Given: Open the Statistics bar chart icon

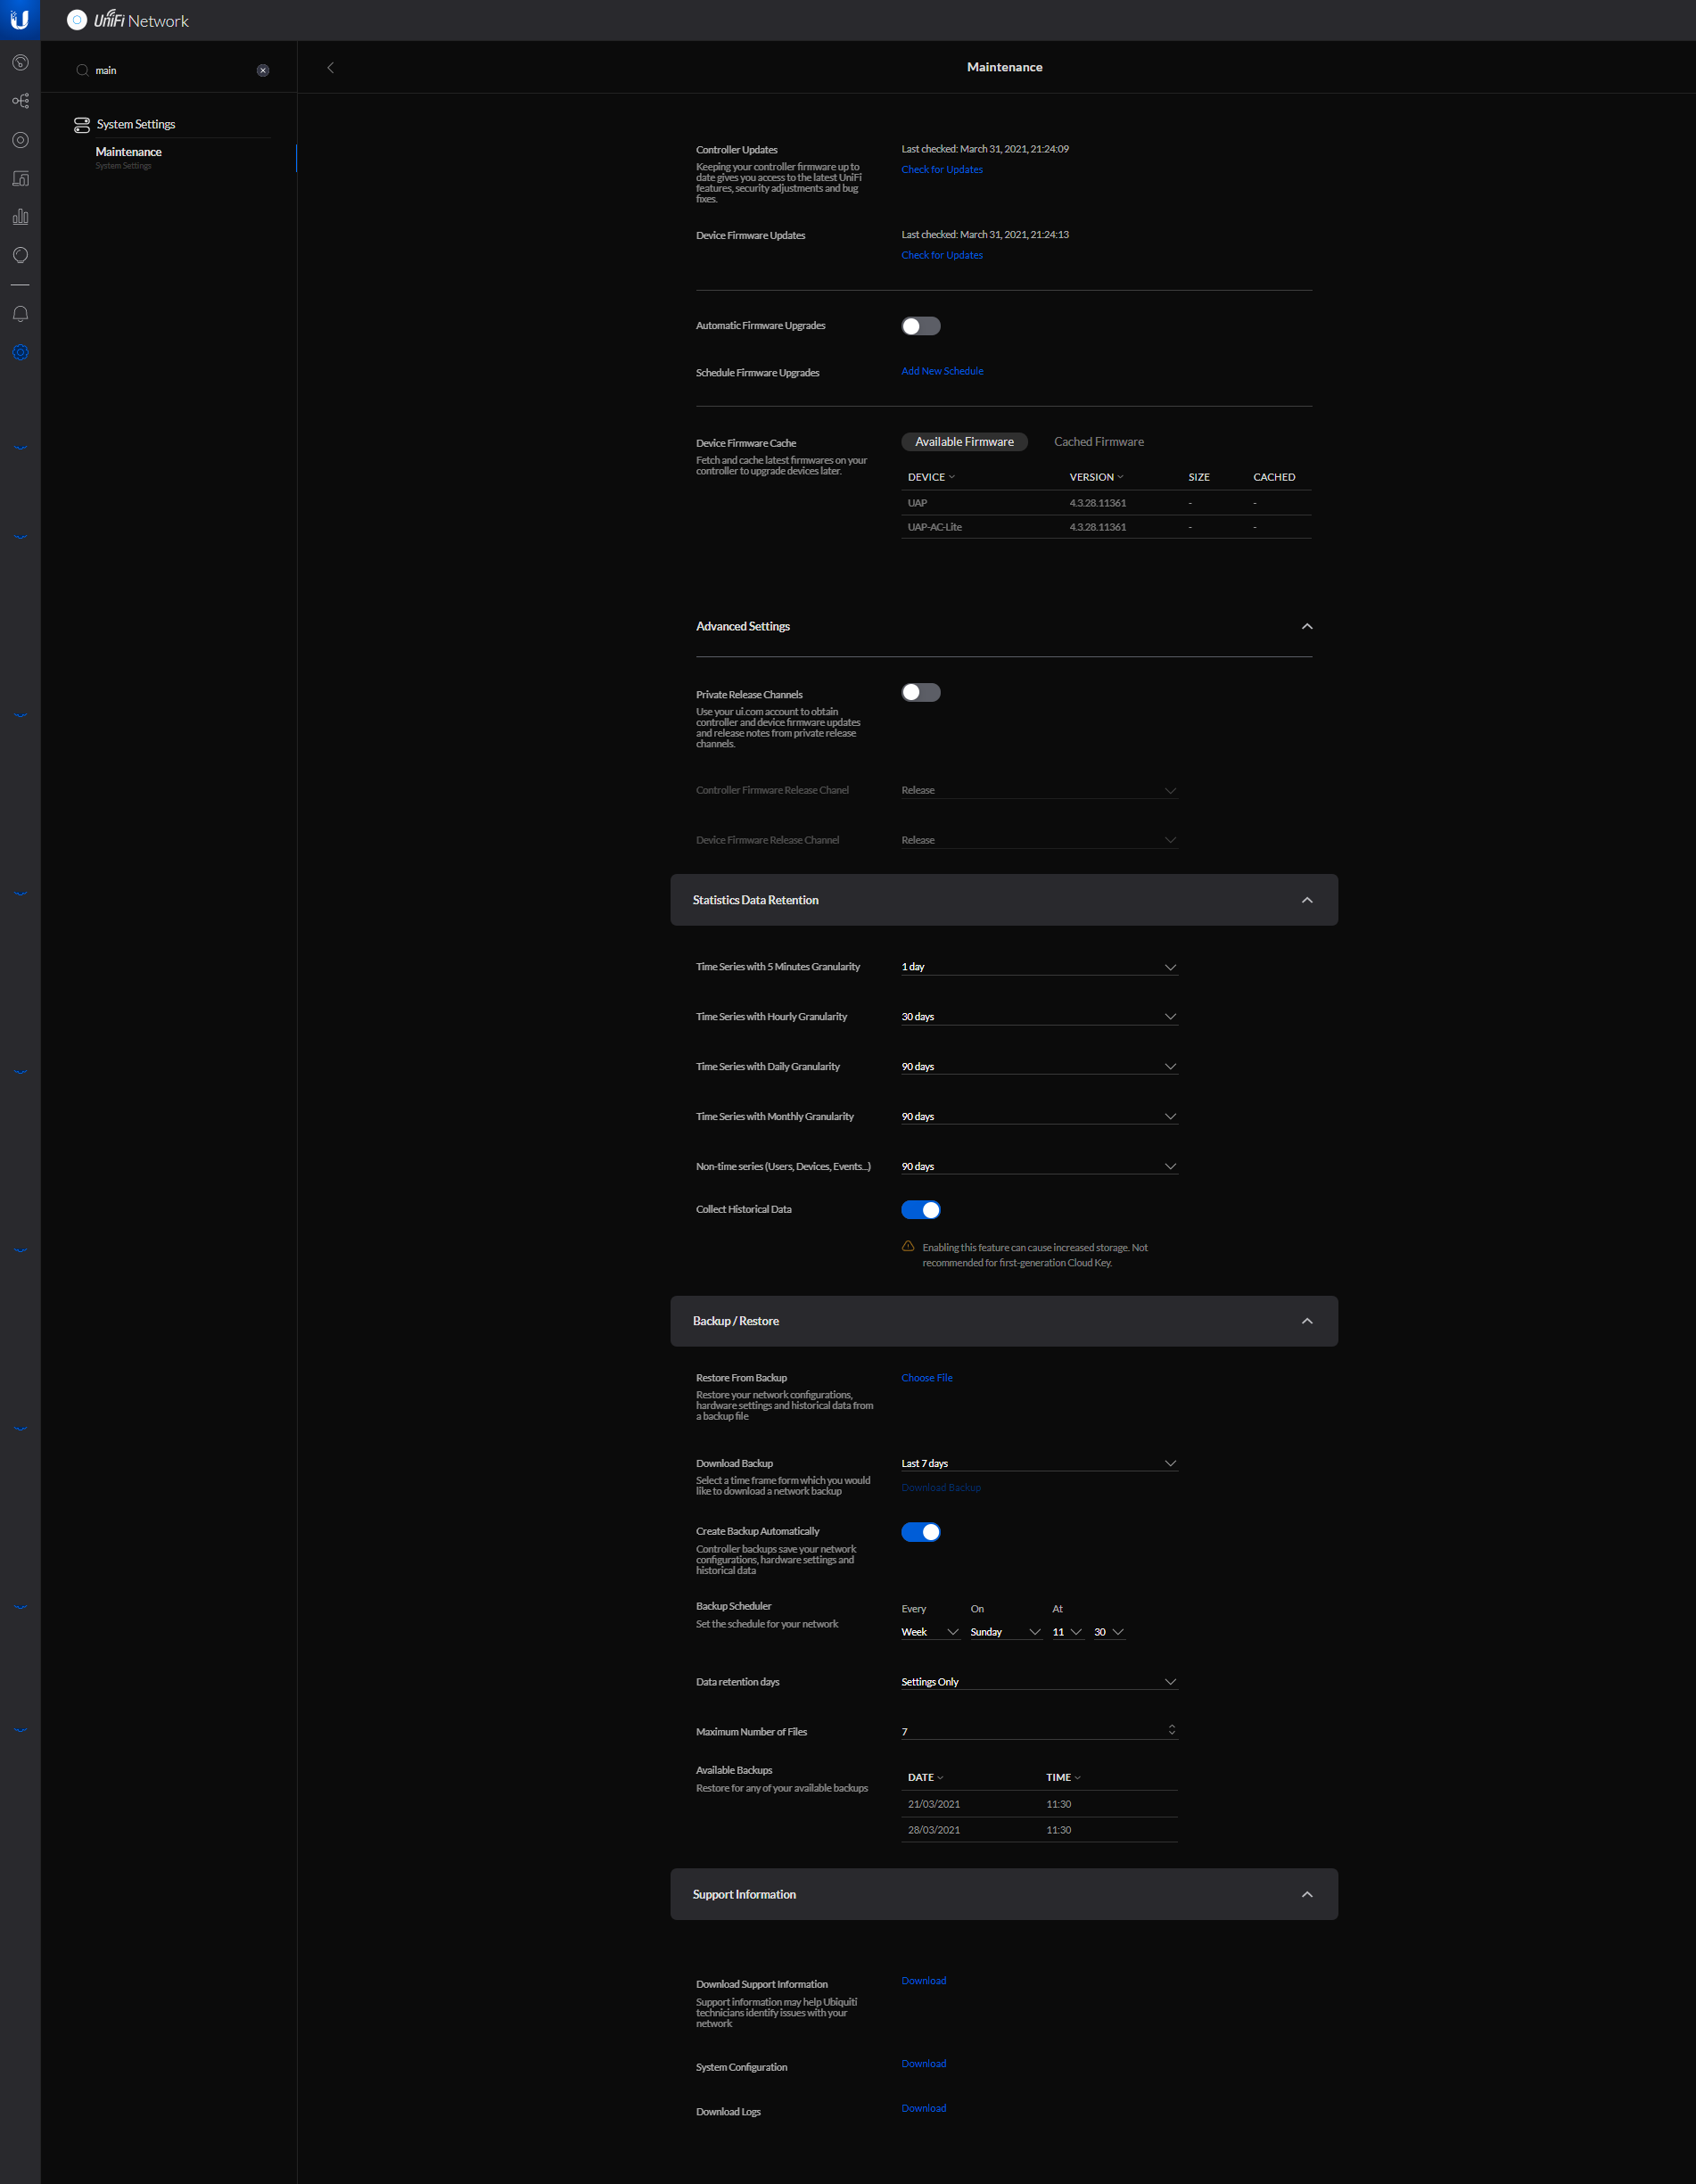Looking at the screenshot, I should [20, 217].
